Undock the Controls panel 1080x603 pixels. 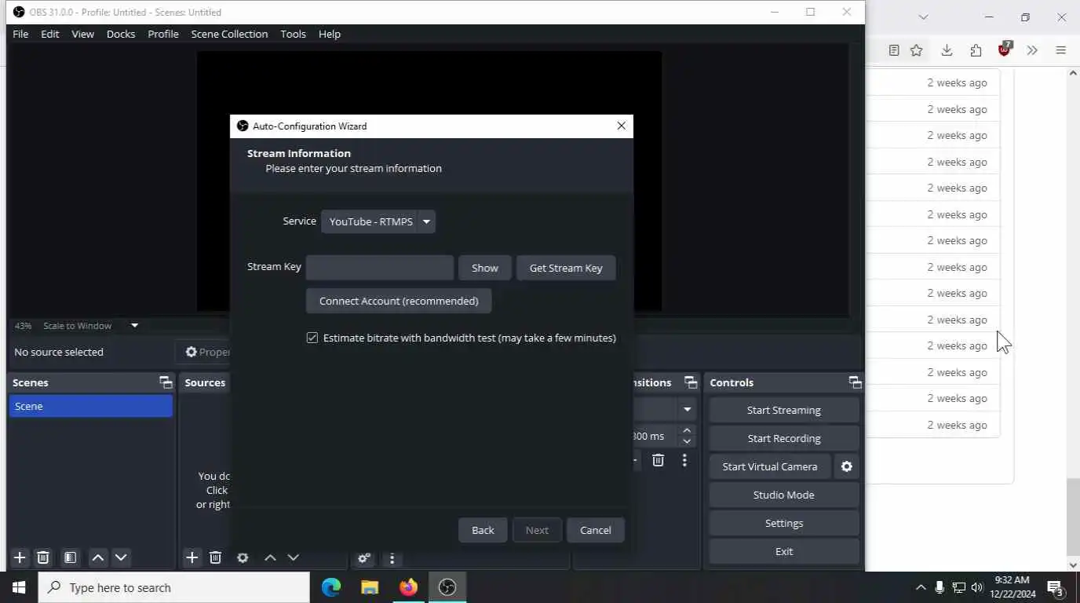click(x=855, y=382)
